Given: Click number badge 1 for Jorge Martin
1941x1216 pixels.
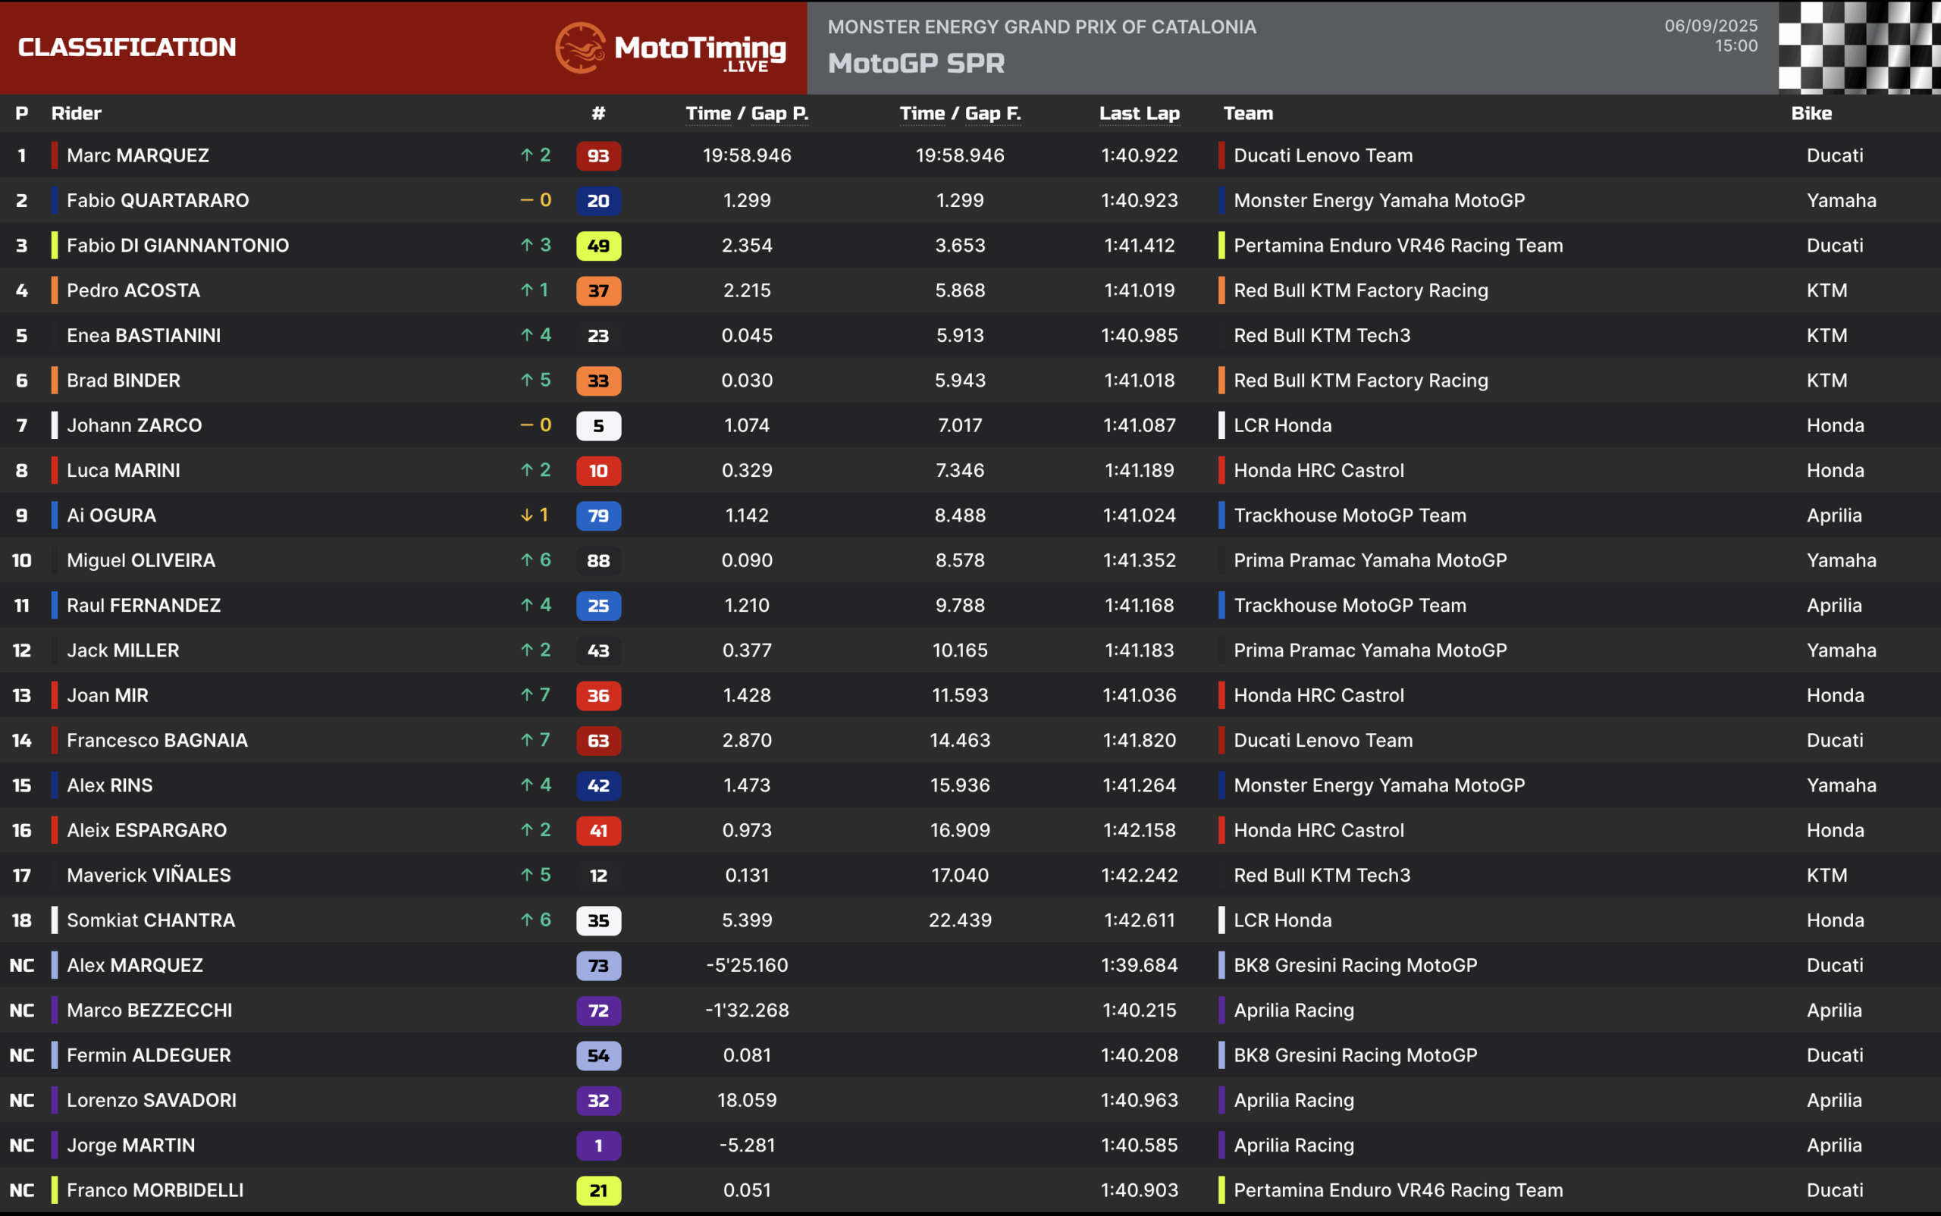Looking at the screenshot, I should tap(598, 1147).
